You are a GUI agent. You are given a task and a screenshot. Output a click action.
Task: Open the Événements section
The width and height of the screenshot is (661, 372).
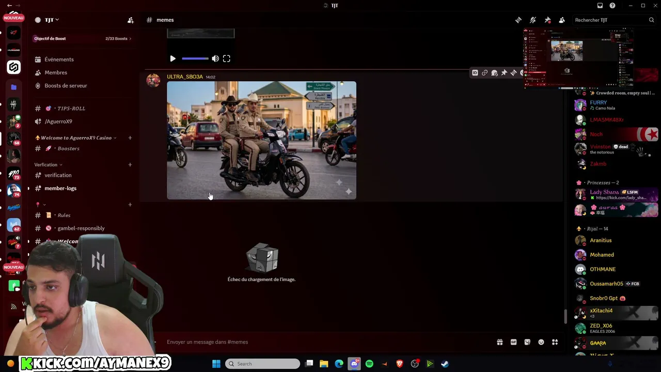point(59,59)
